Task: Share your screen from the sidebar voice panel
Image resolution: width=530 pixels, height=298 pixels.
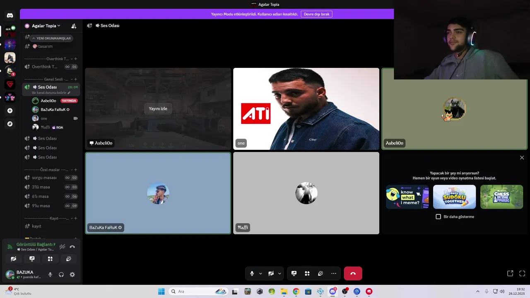Action: point(32,259)
